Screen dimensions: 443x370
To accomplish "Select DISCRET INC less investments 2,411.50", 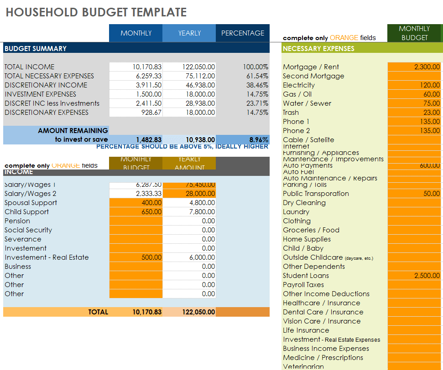I will pos(136,103).
